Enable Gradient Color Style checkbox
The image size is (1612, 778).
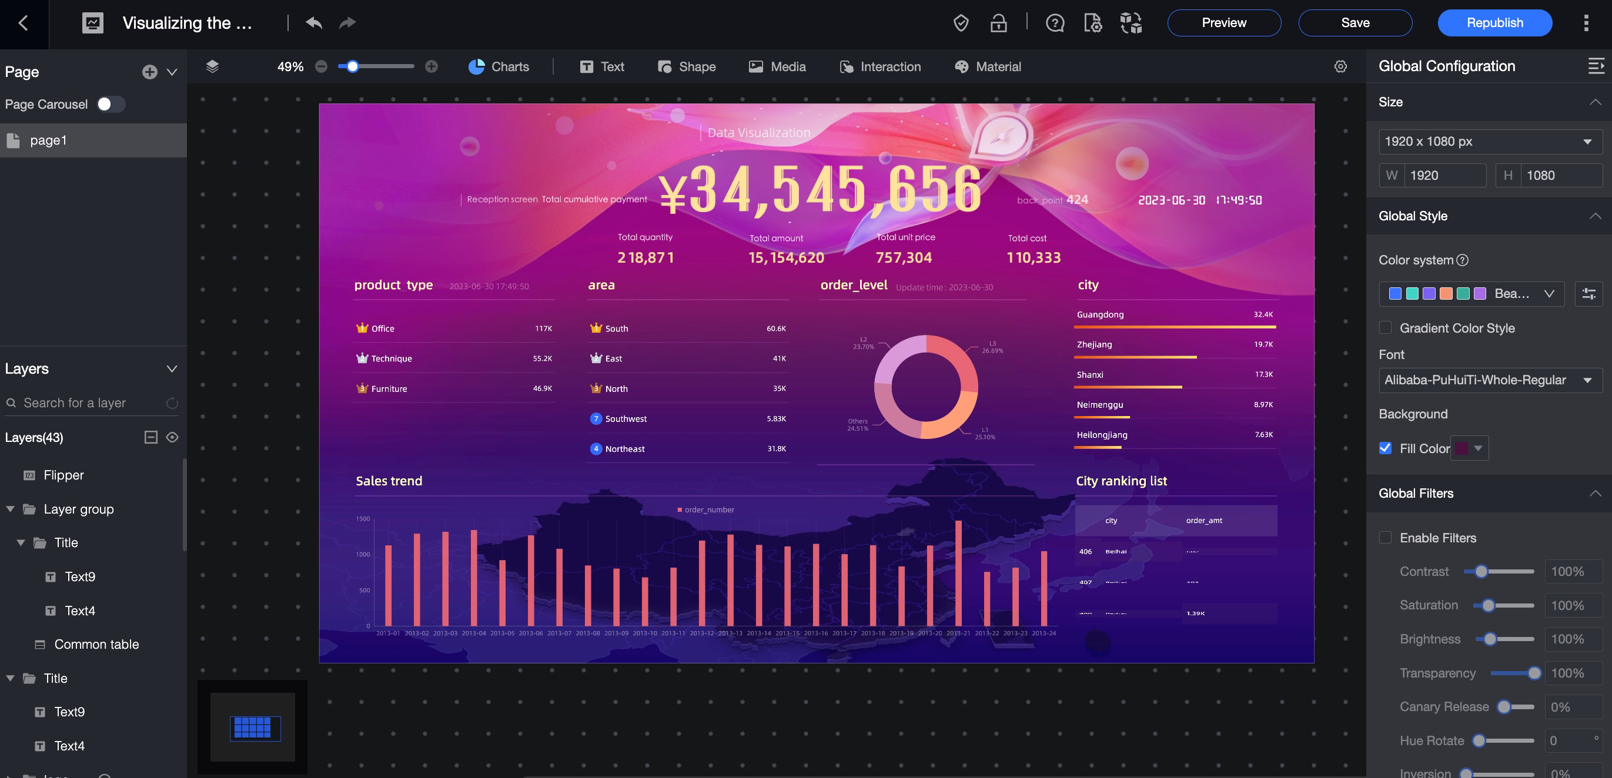click(1385, 328)
